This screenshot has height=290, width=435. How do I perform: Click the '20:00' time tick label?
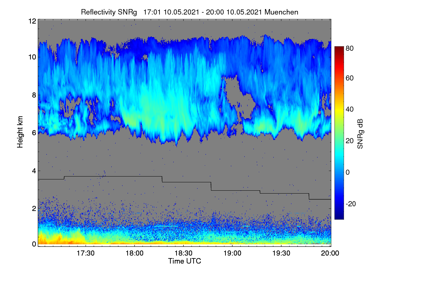tap(331, 253)
